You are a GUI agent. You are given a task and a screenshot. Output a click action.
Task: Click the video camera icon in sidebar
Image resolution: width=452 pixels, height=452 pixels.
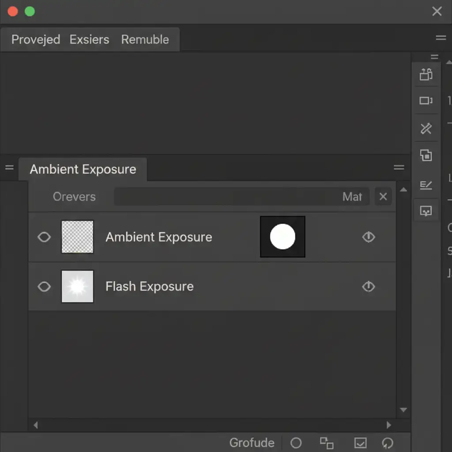[x=426, y=101]
